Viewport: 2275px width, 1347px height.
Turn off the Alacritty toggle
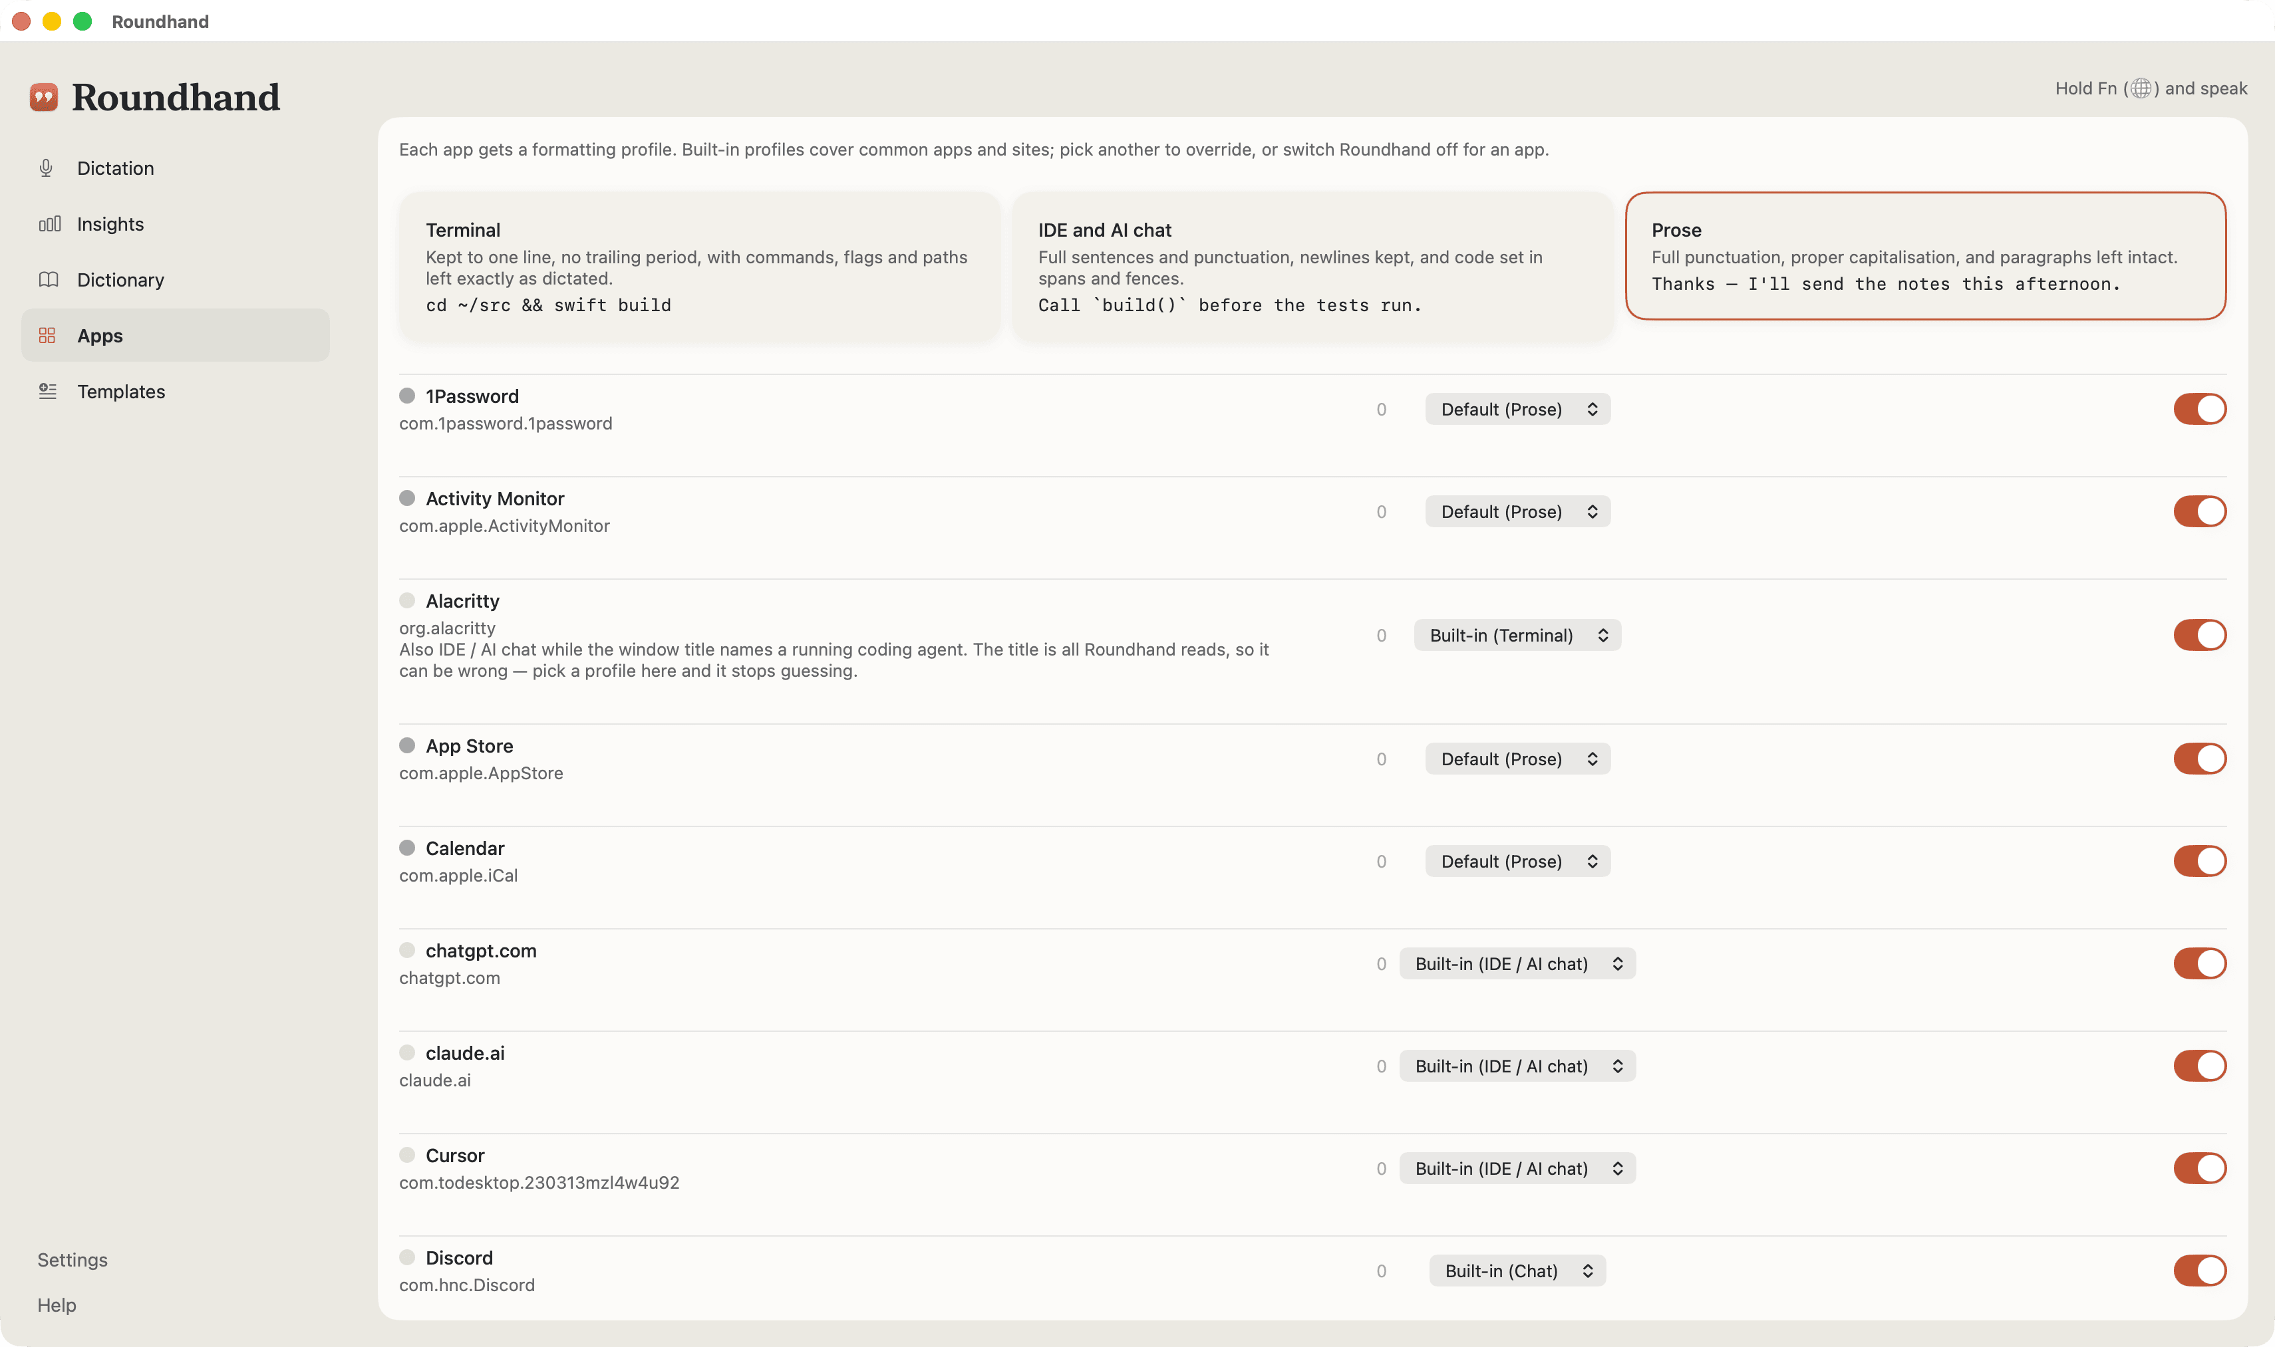2200,636
